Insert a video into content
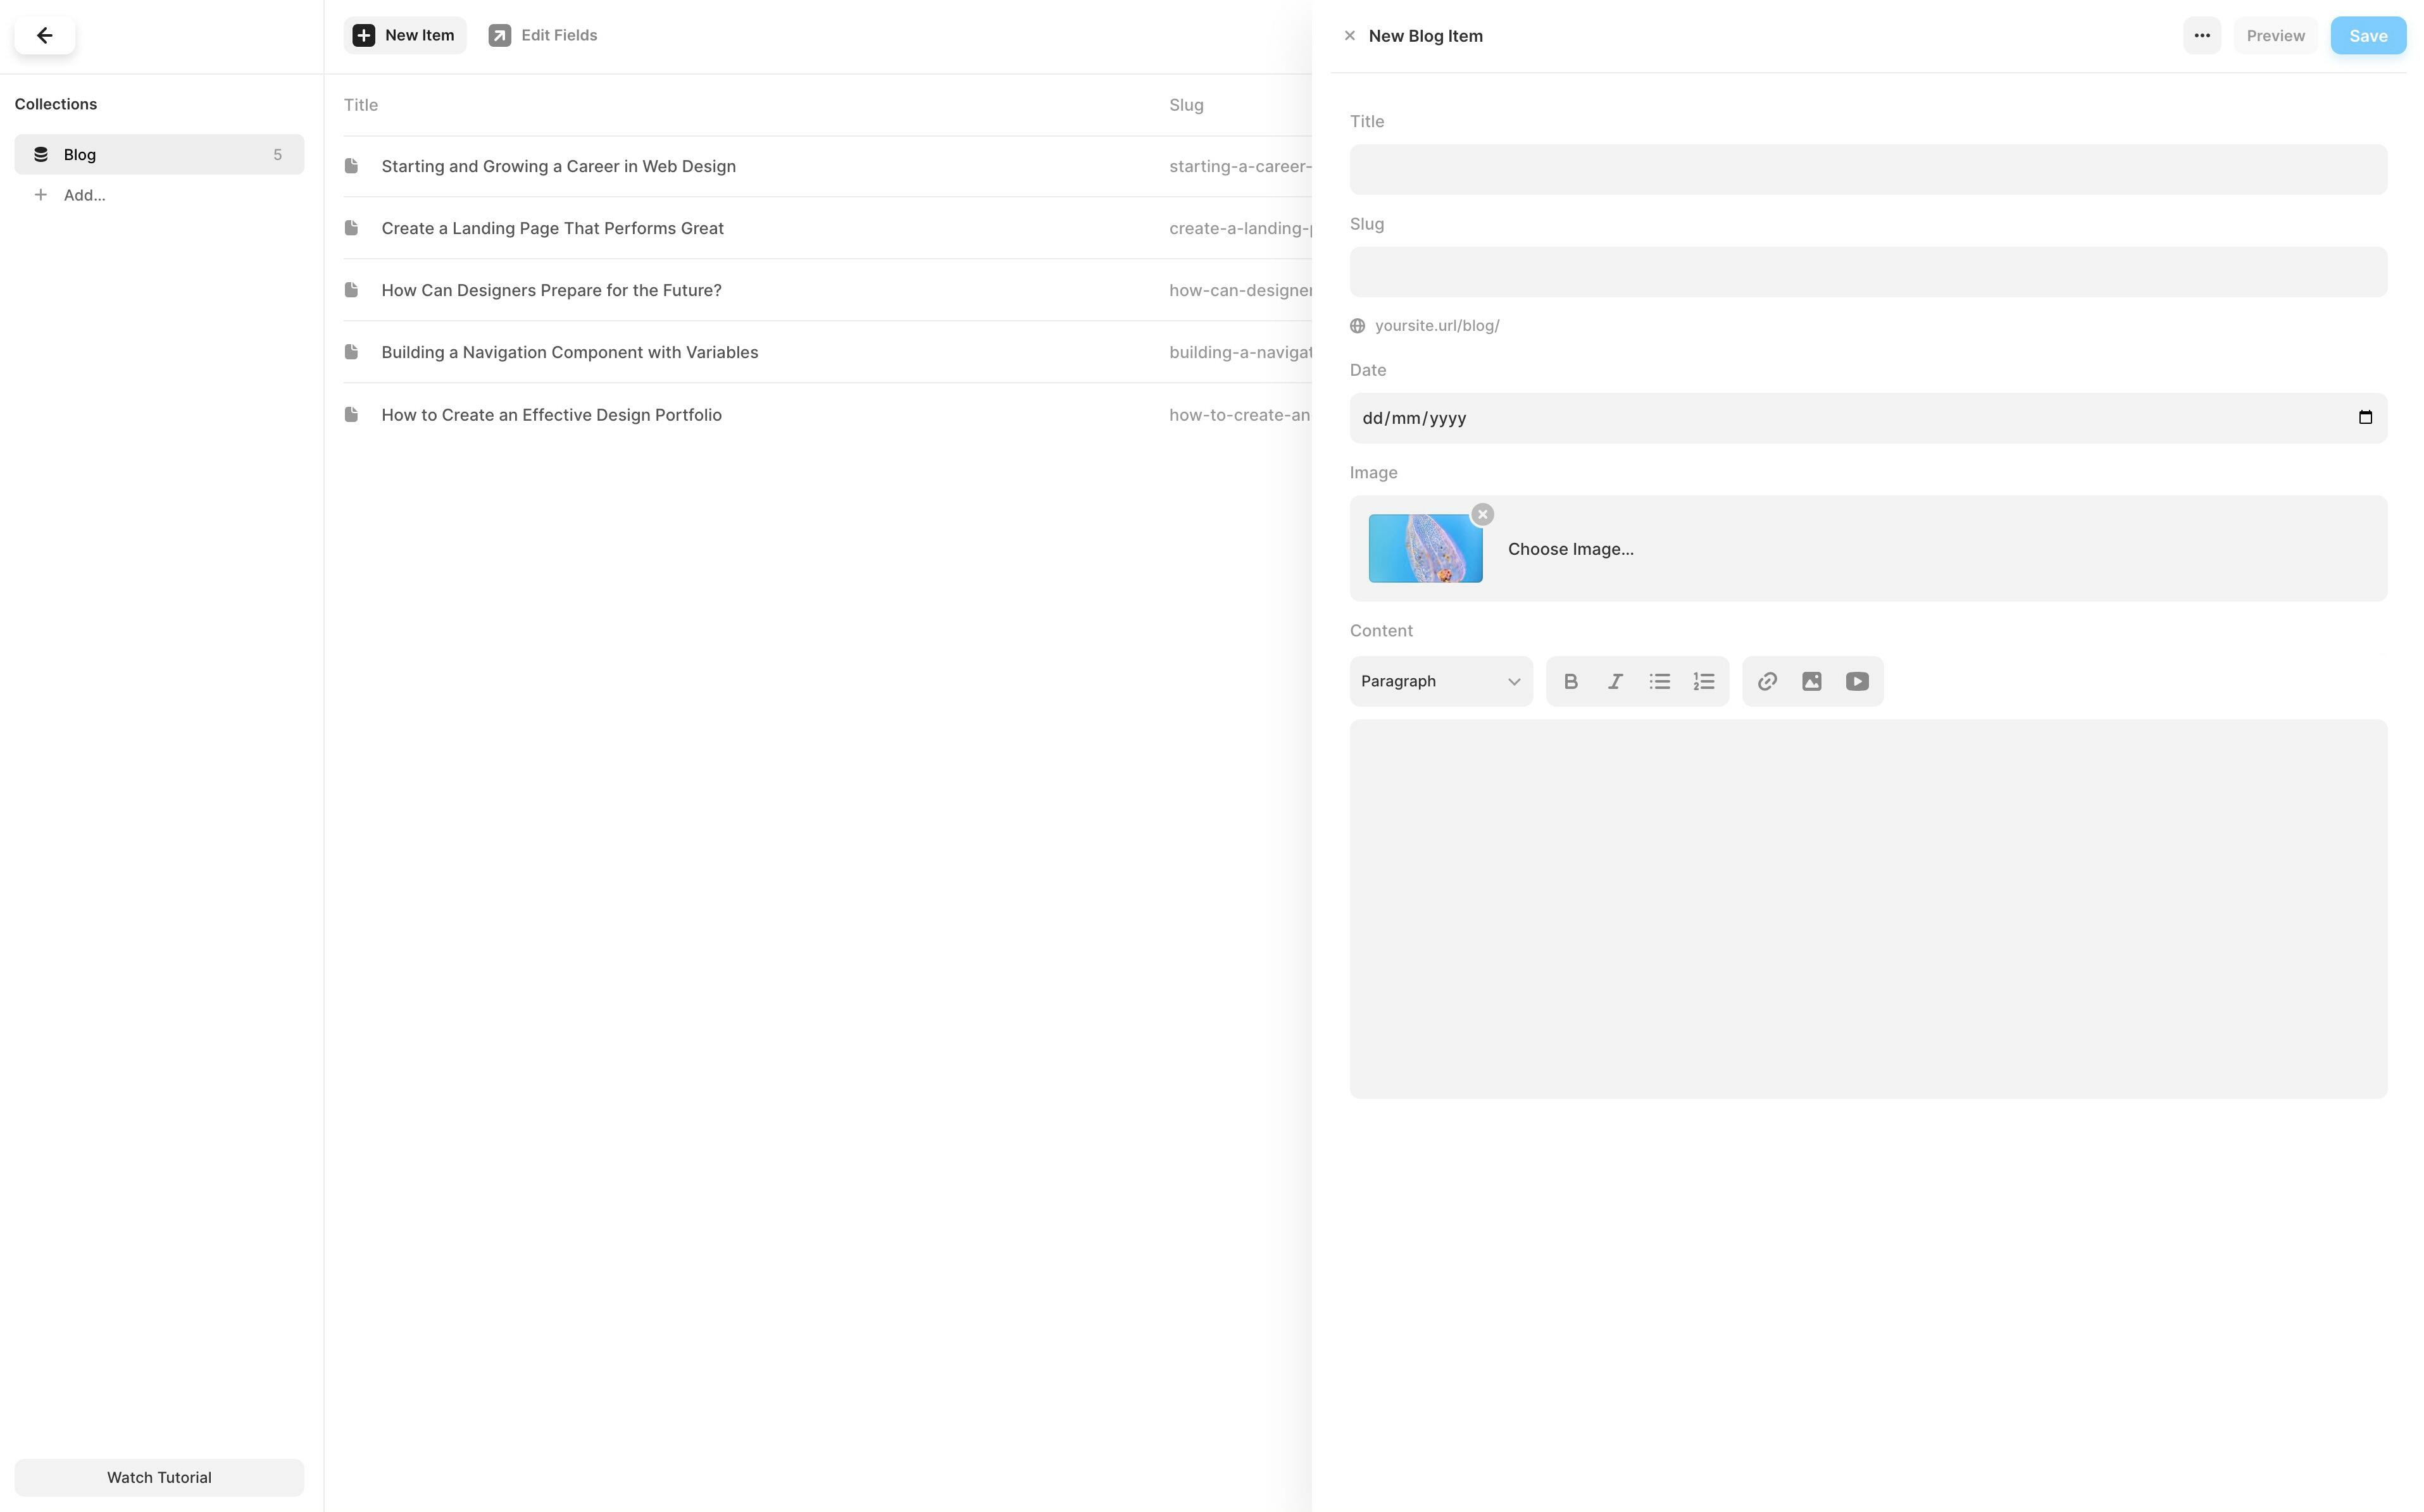Screen dimensions: 2424x1512 pyautogui.click(x=1857, y=681)
